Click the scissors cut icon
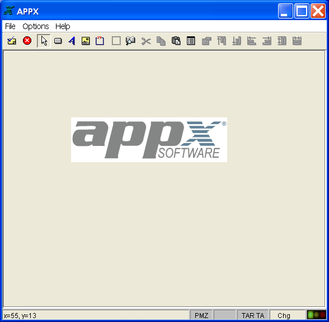The image size is (329, 322). click(x=146, y=41)
